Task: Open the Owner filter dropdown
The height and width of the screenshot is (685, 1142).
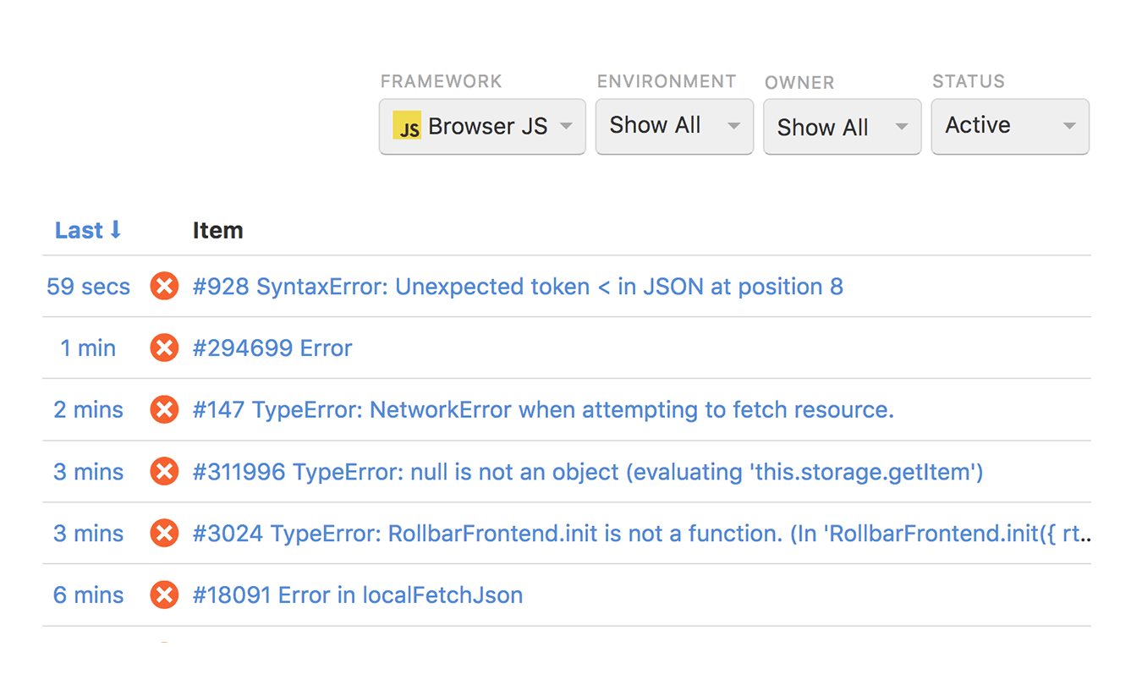Action: (x=842, y=127)
